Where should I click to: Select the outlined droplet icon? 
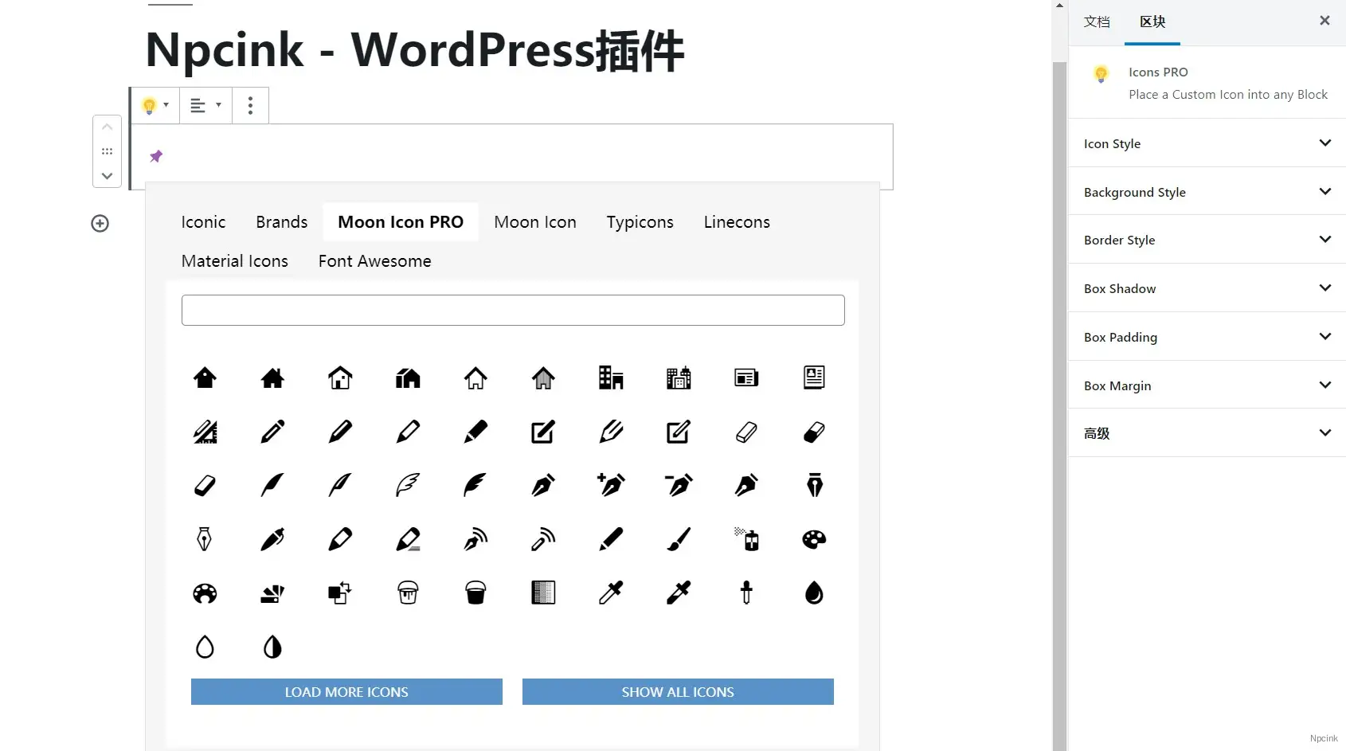coord(205,647)
